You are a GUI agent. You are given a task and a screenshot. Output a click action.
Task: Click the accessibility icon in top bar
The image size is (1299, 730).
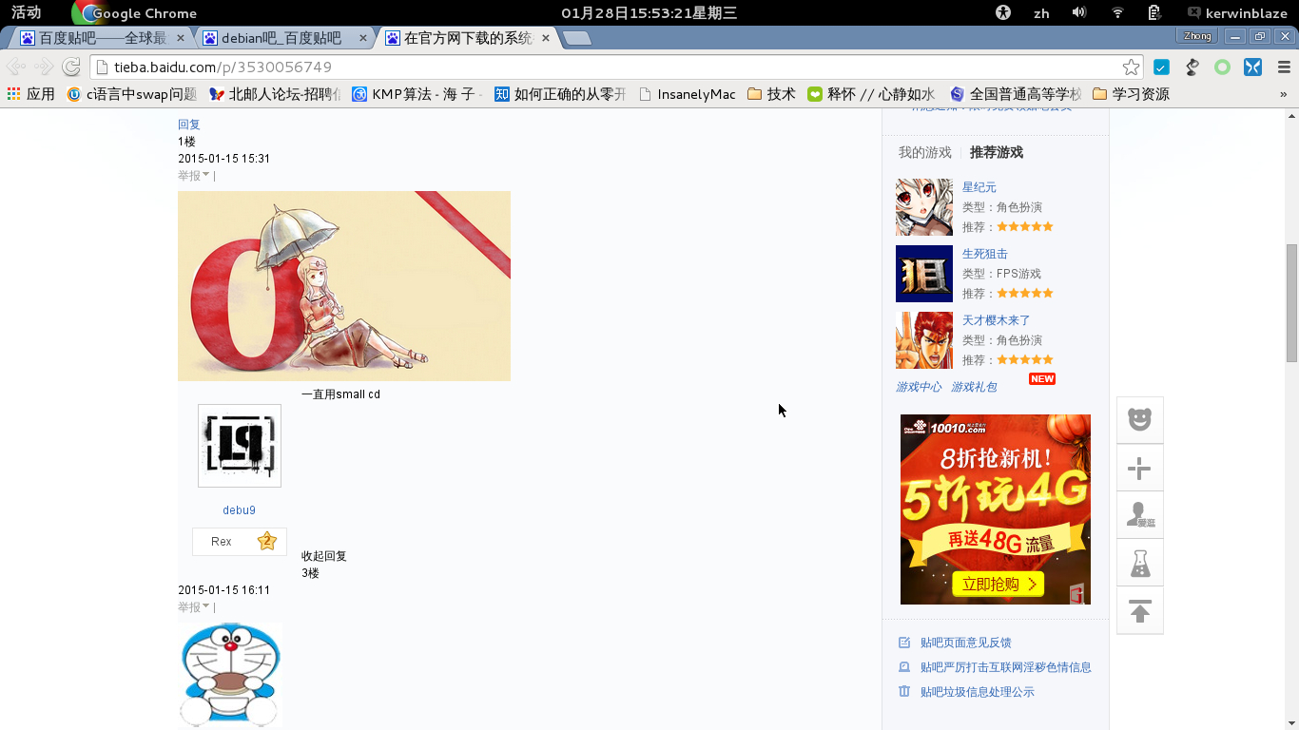pyautogui.click(x=1002, y=12)
